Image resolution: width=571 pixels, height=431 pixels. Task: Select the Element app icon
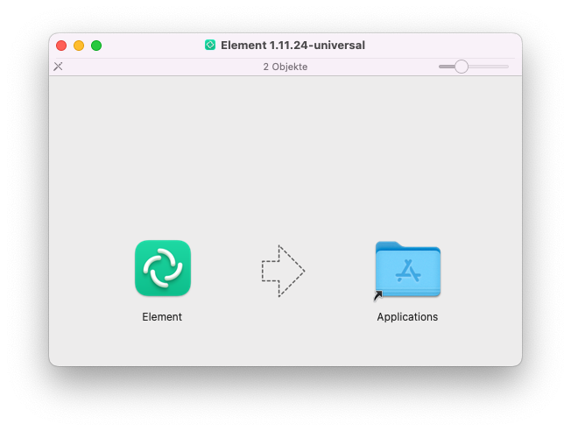[x=162, y=268]
